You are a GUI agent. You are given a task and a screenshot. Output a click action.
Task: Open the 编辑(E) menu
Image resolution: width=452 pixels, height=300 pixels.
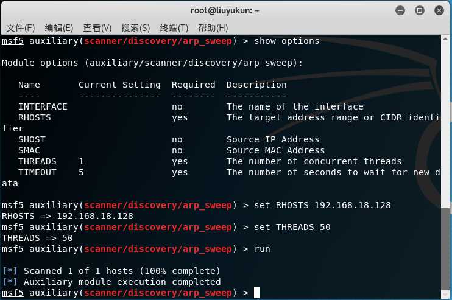(59, 28)
